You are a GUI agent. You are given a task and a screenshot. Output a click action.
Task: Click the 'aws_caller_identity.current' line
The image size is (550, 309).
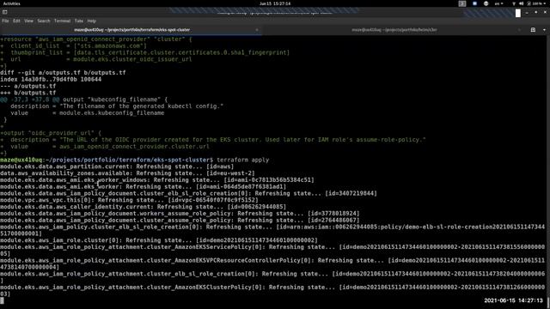(x=144, y=207)
